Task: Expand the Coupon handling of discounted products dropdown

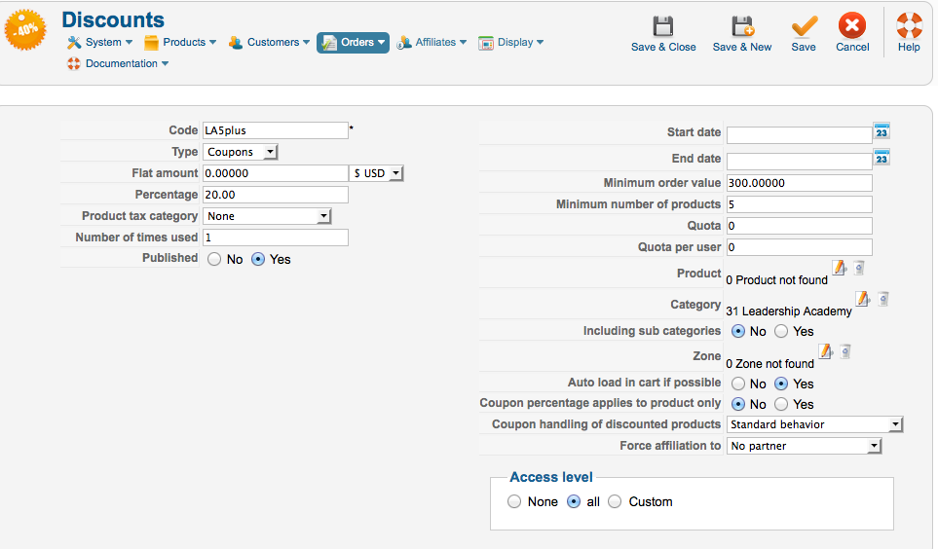Action: tap(815, 424)
